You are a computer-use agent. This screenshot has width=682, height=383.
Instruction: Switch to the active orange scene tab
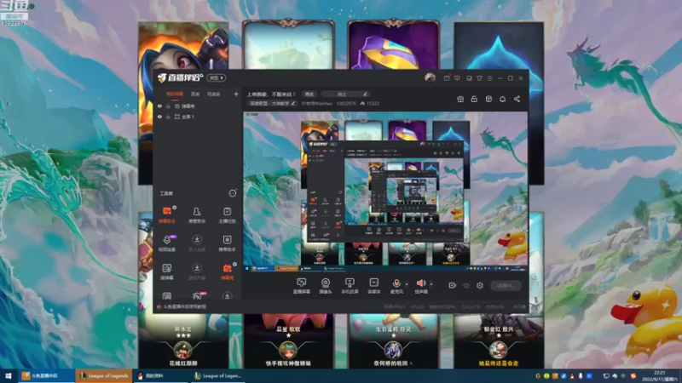(175, 94)
